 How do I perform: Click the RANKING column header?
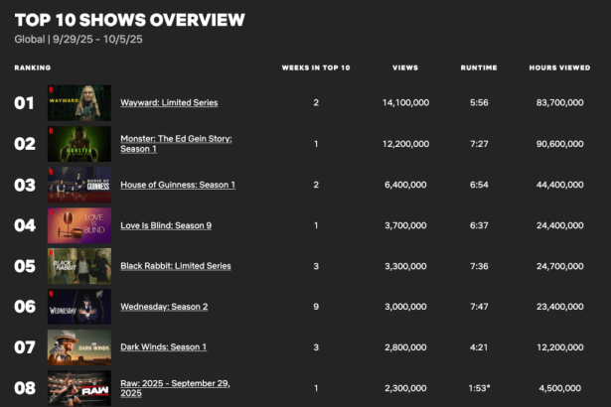pos(33,68)
